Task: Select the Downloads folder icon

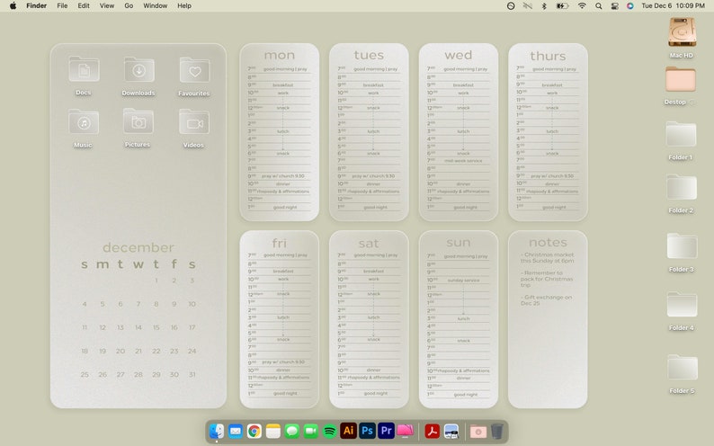Action: pyautogui.click(x=138, y=69)
